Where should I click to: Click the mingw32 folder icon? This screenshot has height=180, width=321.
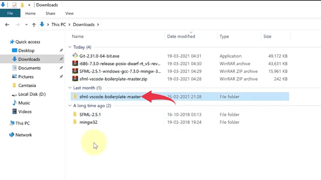75,122
